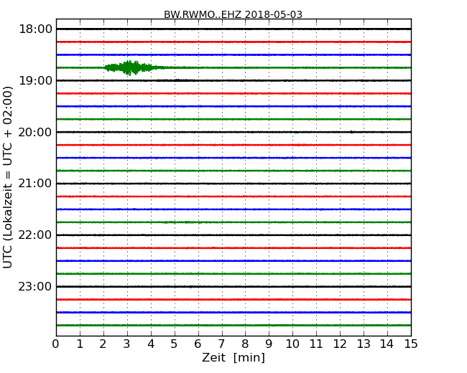Click the plot title BW.RWMO..EHZ 2018-05-03
The height and width of the screenshot is (373, 467).
click(x=233, y=14)
